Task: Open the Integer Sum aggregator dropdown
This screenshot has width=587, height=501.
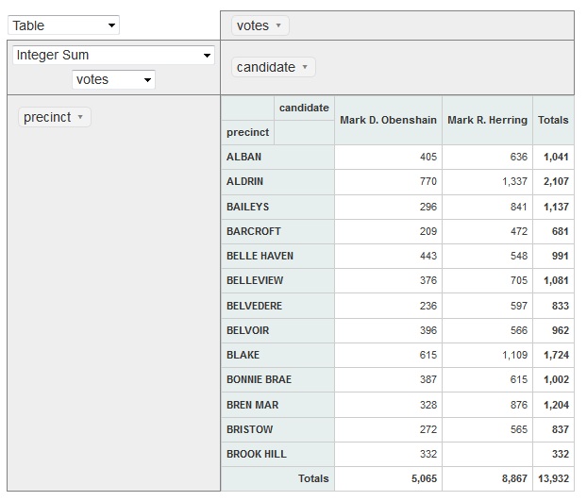Action: [113, 55]
